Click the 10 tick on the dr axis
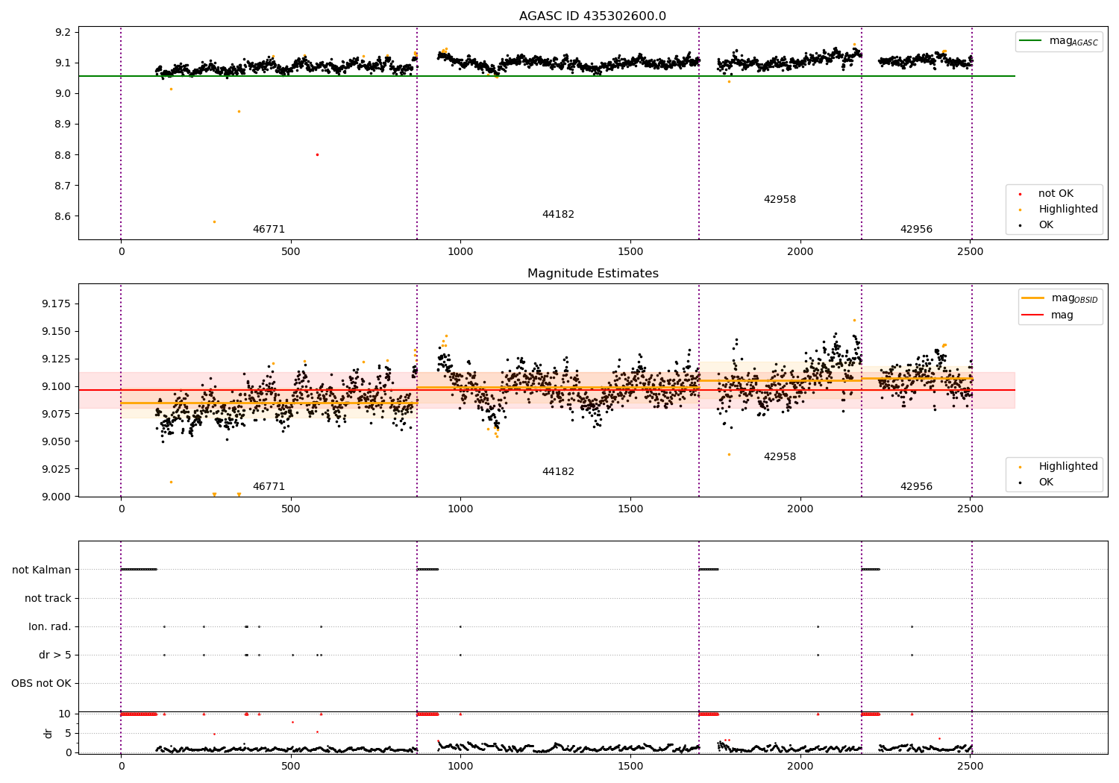 point(65,714)
